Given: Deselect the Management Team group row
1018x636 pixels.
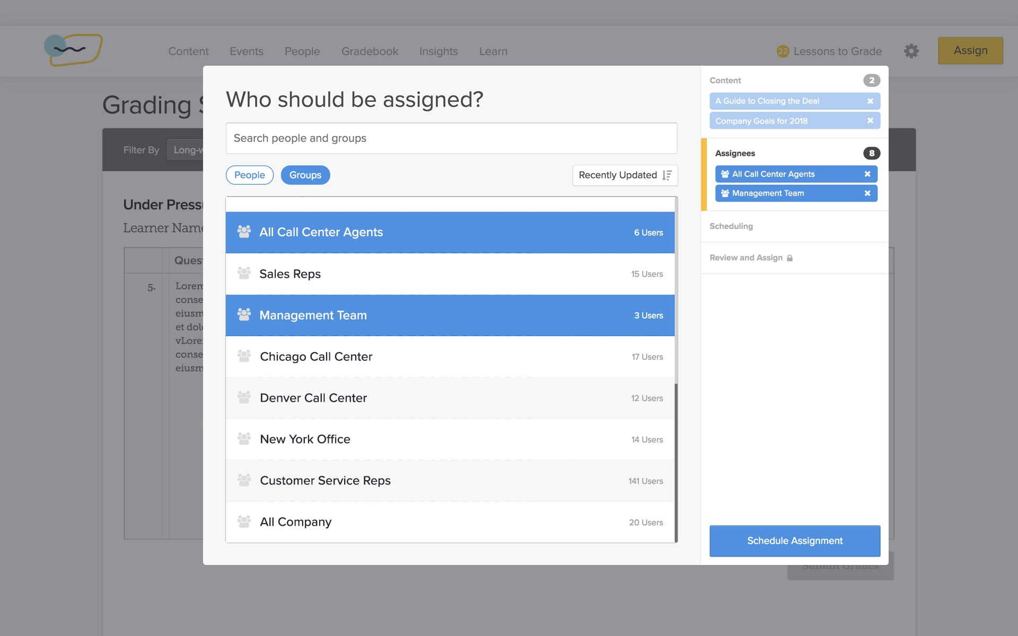Looking at the screenshot, I should [450, 315].
